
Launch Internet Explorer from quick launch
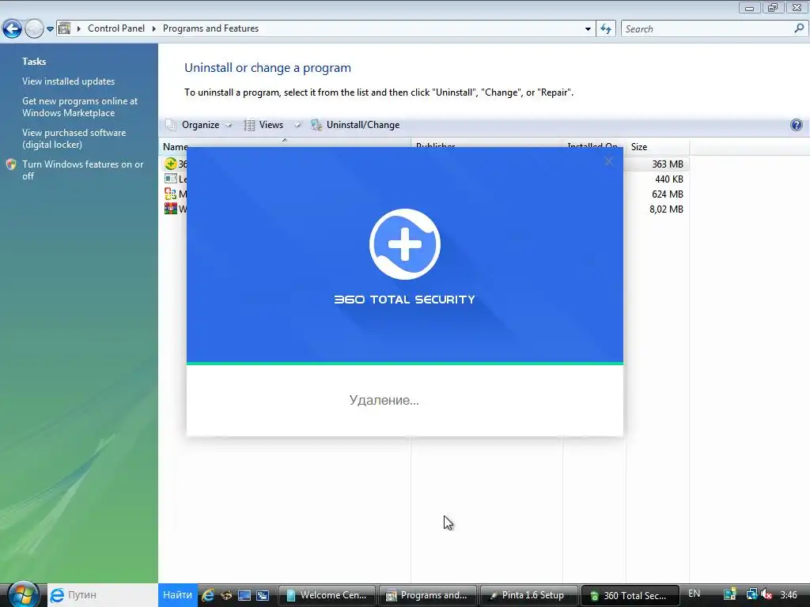[x=208, y=595]
